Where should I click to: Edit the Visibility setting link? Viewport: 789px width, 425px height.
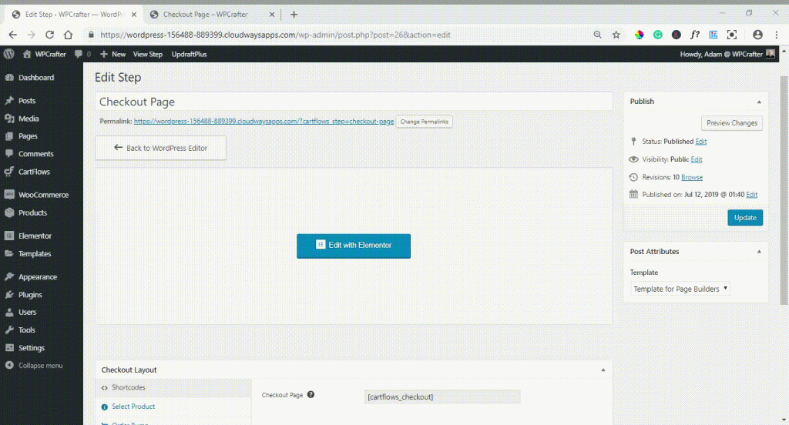coord(697,159)
